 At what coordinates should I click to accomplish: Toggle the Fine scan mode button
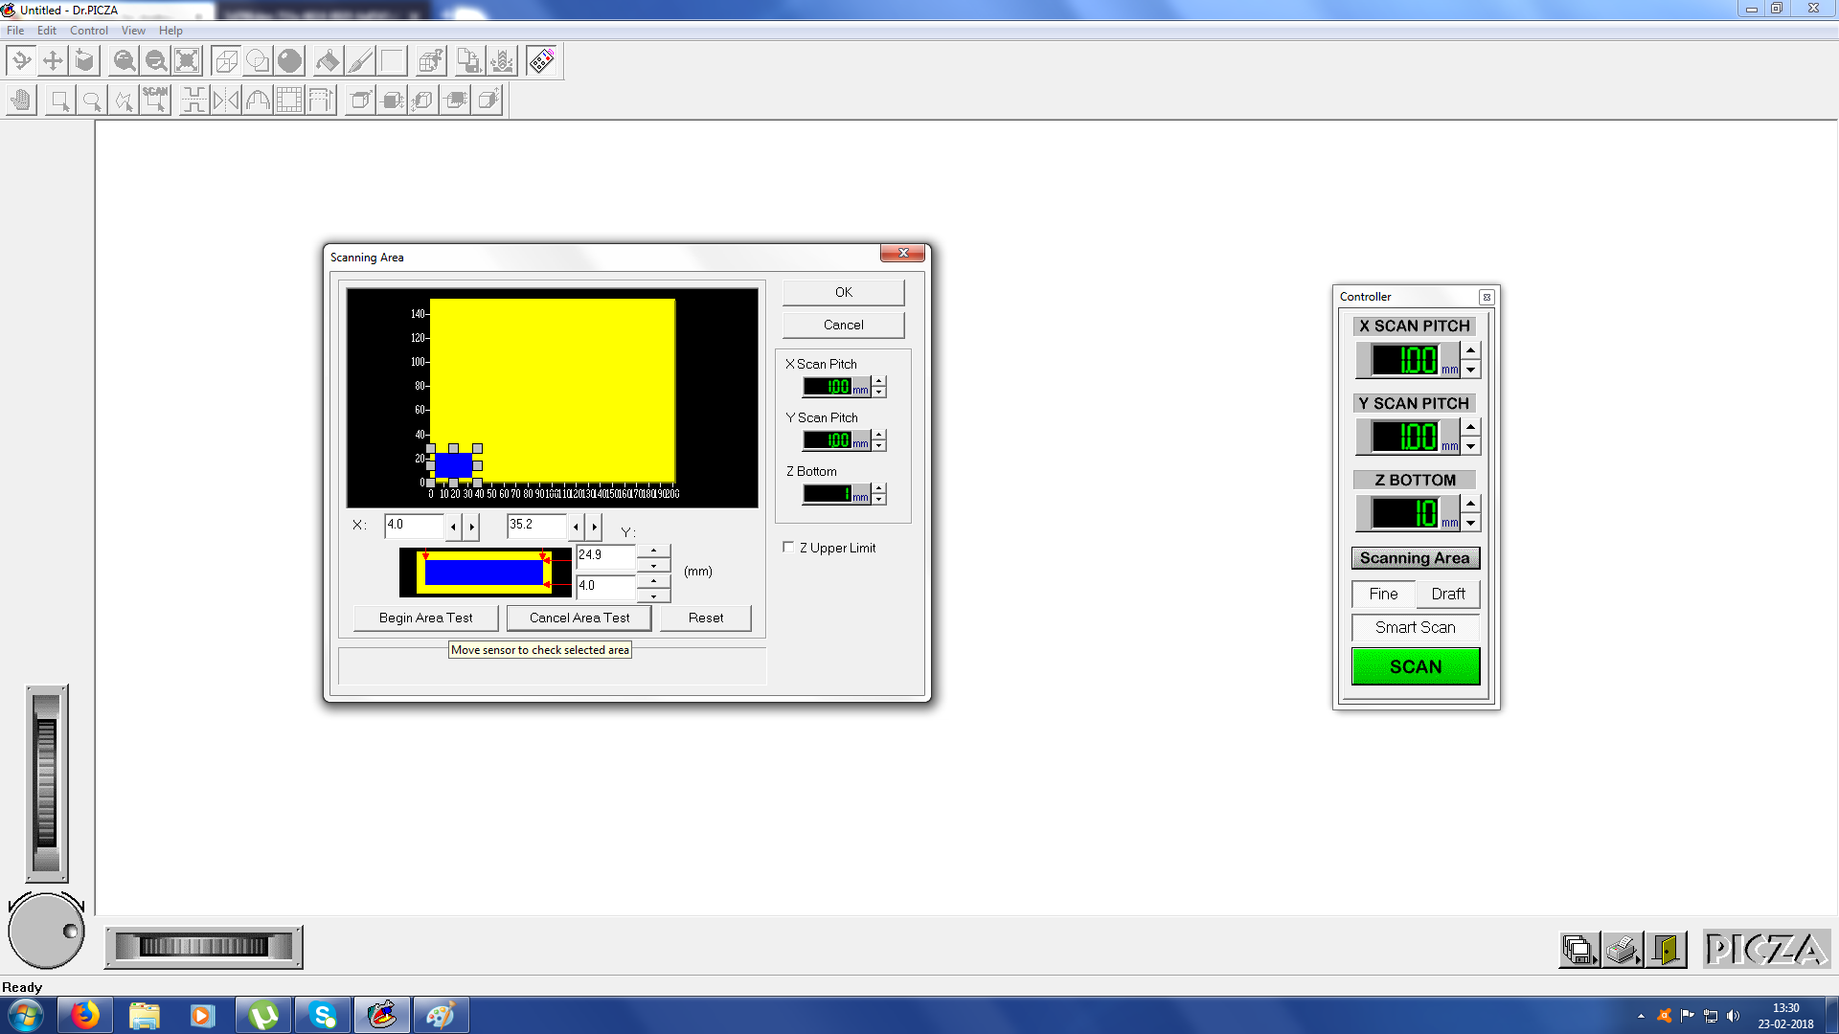click(x=1383, y=594)
